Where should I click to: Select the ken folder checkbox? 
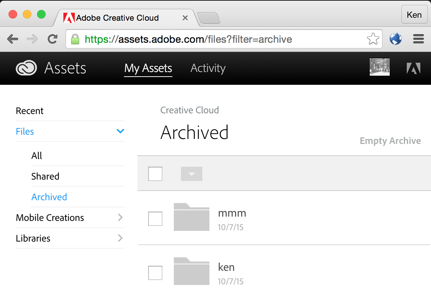155,273
